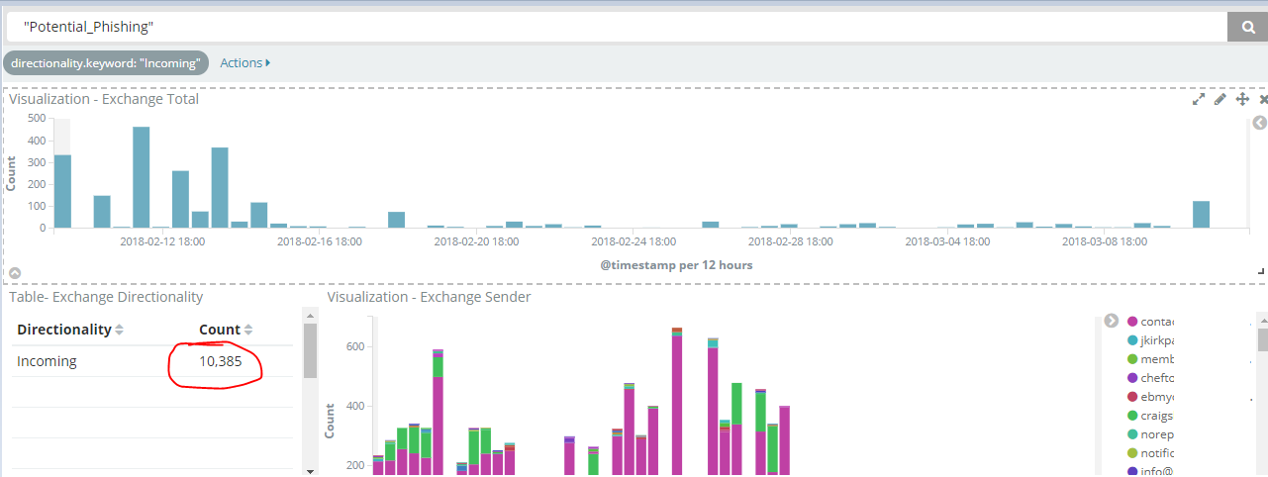The image size is (1268, 477).
Task: Click the Incoming table cell
Action: coord(47,361)
